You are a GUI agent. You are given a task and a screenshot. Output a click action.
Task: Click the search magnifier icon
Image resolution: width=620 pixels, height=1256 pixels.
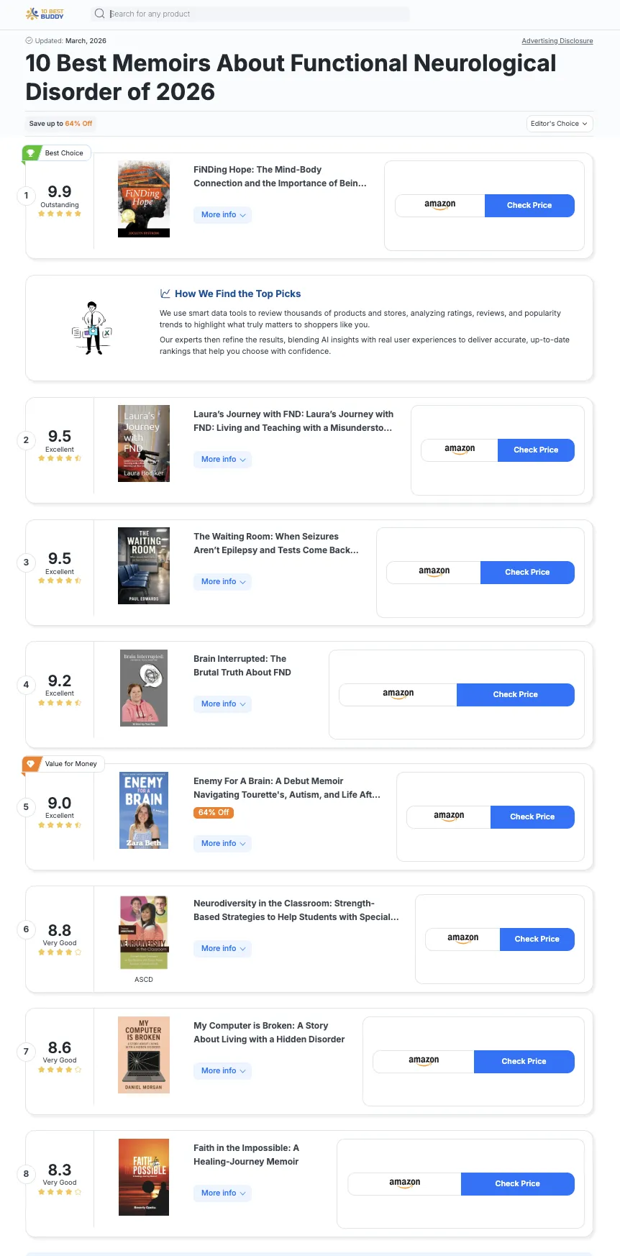click(100, 14)
